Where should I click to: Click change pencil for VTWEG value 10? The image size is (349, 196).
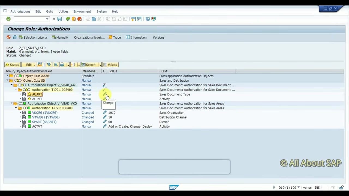point(104,117)
